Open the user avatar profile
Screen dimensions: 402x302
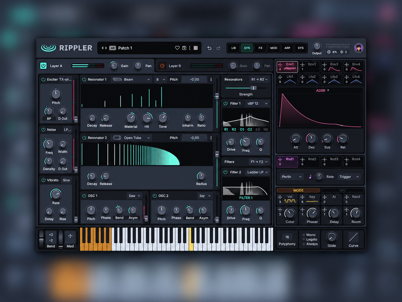coord(359,48)
